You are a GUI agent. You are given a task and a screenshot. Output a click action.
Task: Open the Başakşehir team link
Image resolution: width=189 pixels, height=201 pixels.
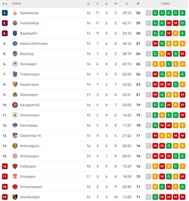point(29,33)
